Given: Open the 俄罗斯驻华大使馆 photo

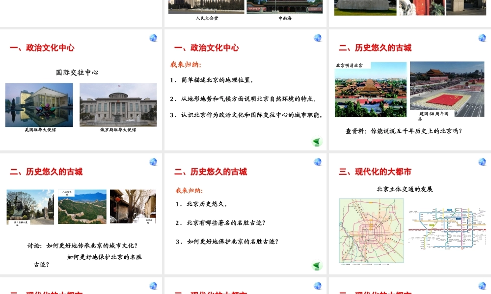Looking at the screenshot, I should (x=118, y=105).
